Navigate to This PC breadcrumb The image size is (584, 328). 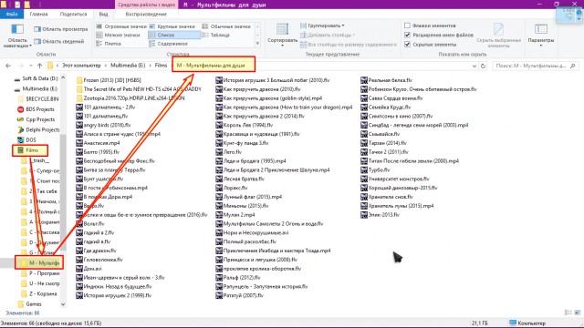tap(81, 66)
